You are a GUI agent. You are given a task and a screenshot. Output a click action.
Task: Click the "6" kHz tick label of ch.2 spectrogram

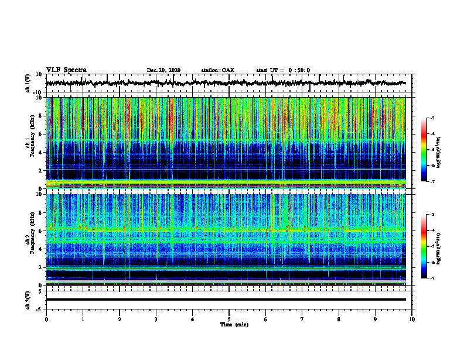[41, 231]
